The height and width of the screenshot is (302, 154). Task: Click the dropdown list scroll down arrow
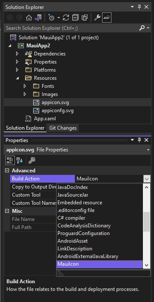tap(146, 265)
